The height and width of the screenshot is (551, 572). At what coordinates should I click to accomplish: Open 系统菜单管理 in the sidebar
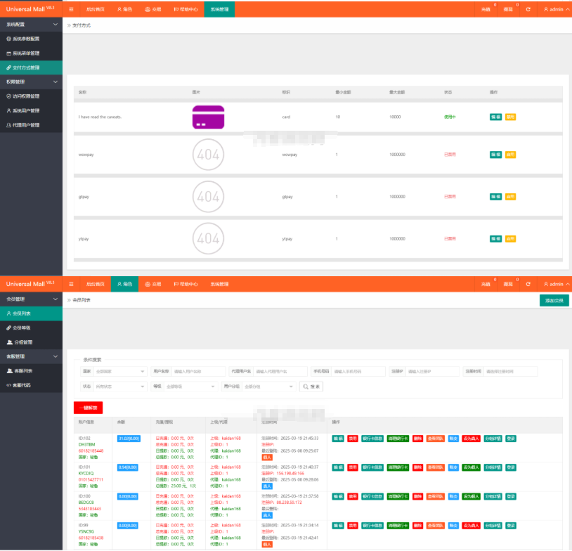[31, 53]
